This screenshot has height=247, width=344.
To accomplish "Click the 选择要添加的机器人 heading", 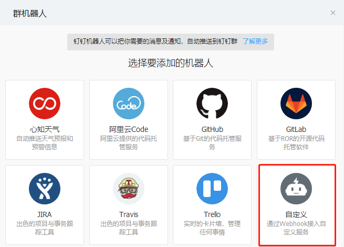I will [171, 63].
